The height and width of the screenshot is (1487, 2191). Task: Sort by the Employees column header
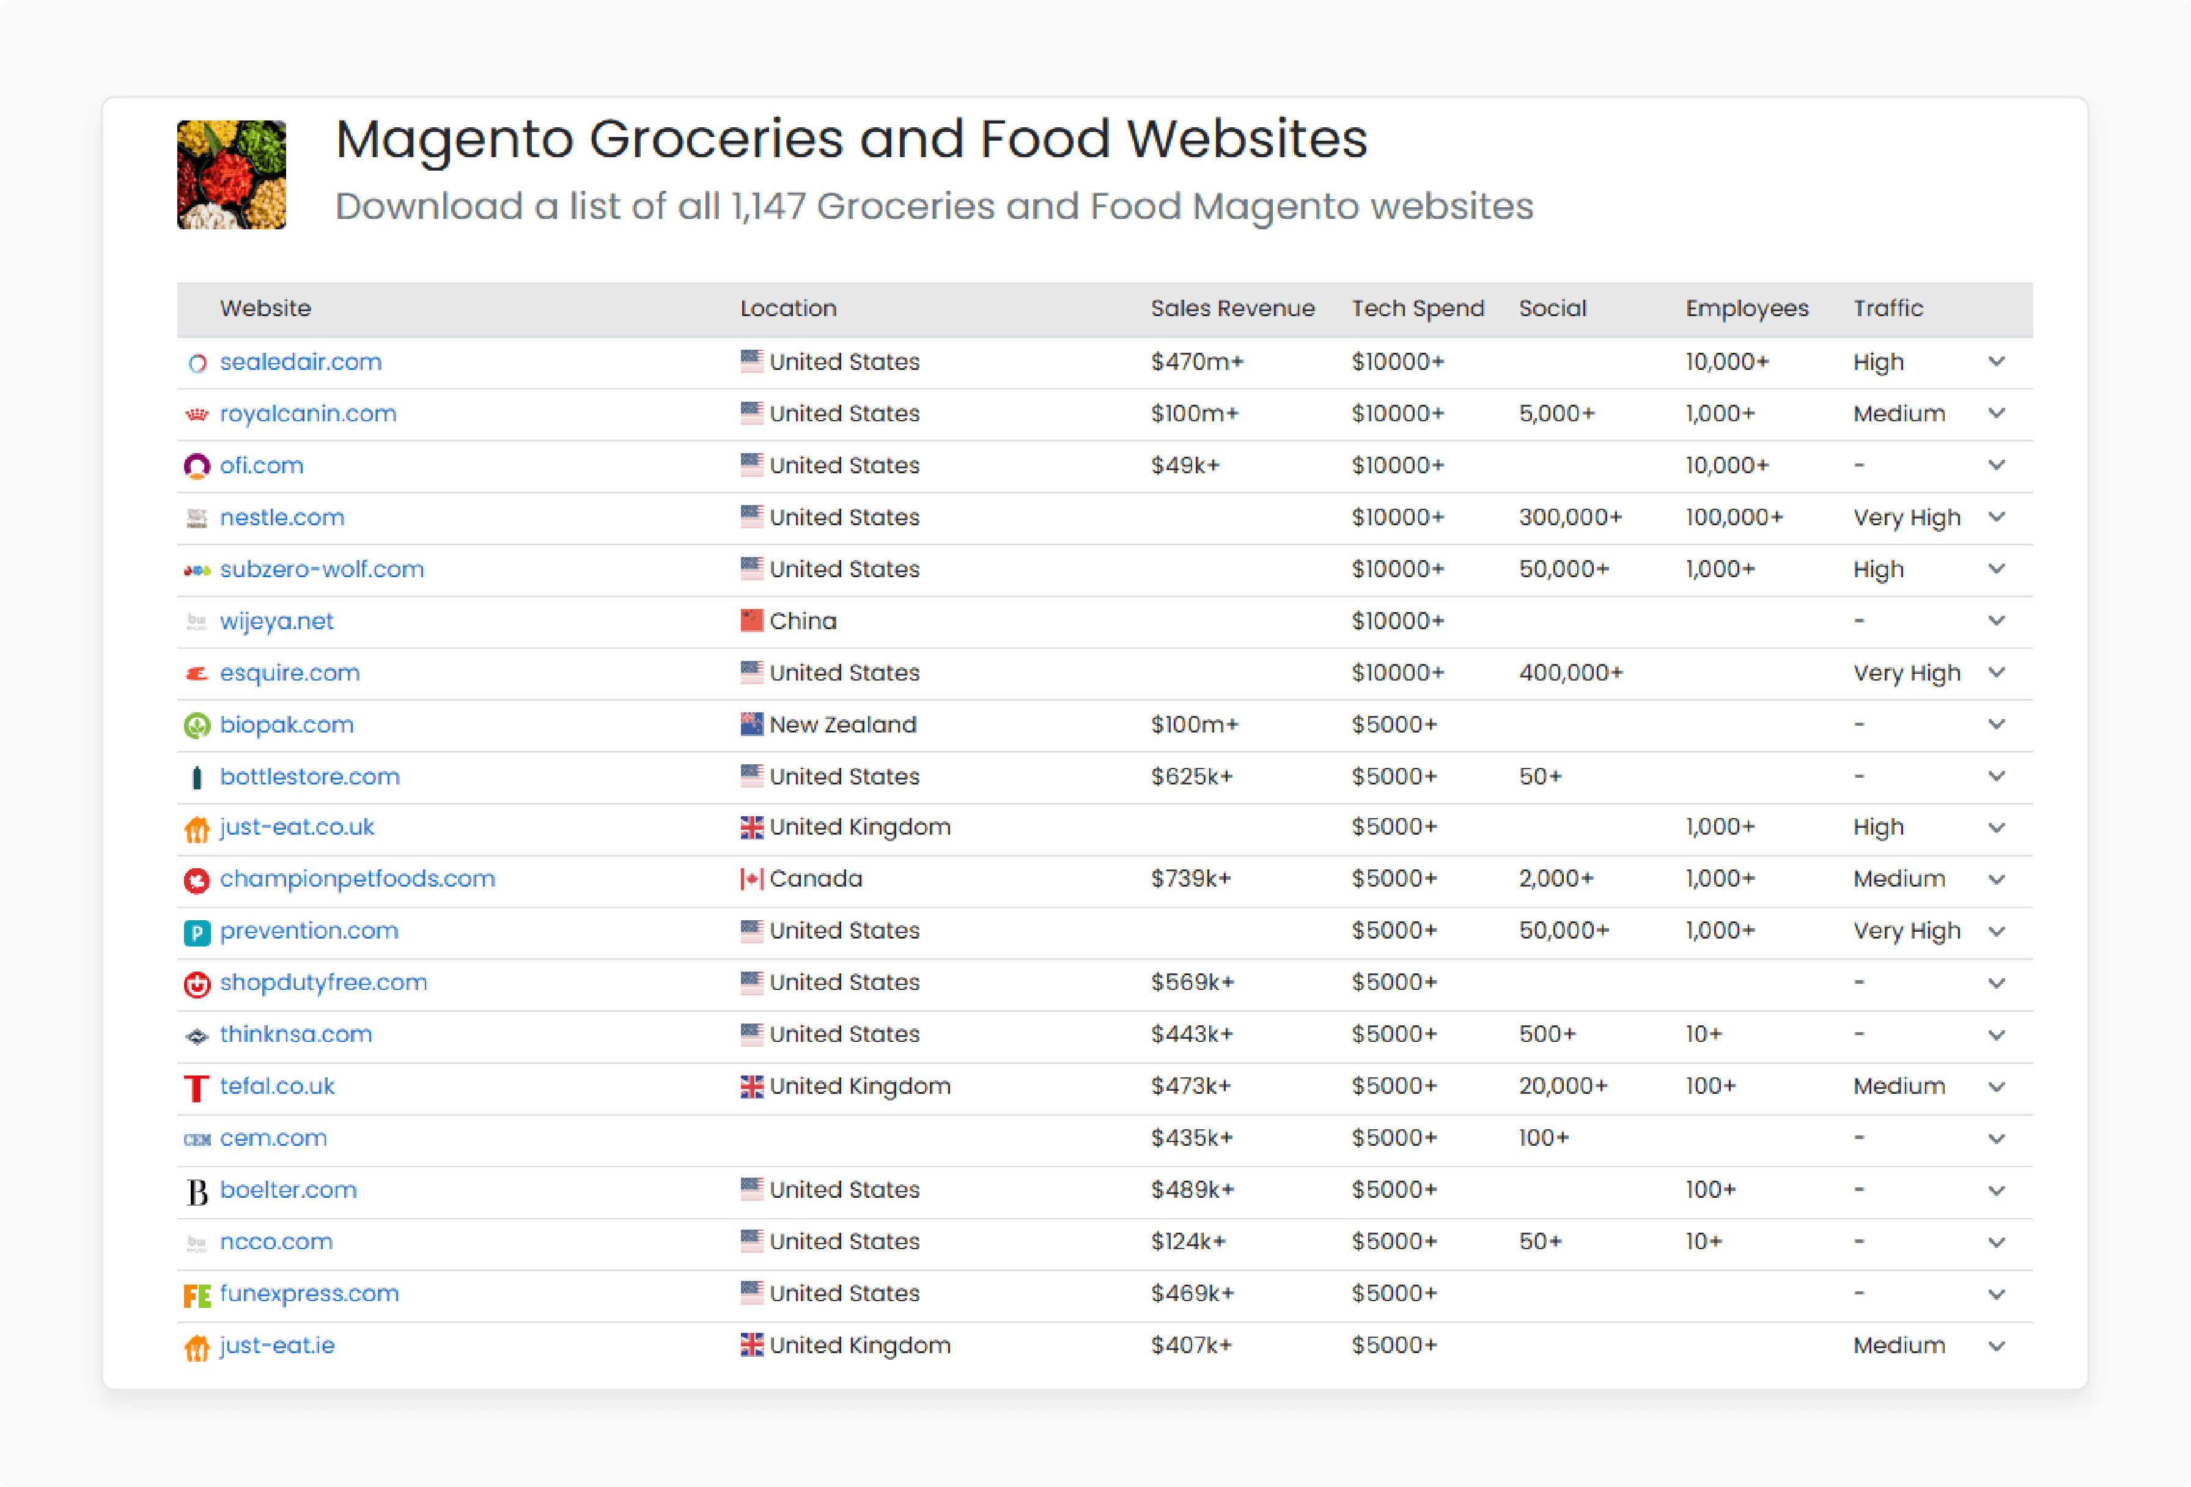pyautogui.click(x=1747, y=308)
